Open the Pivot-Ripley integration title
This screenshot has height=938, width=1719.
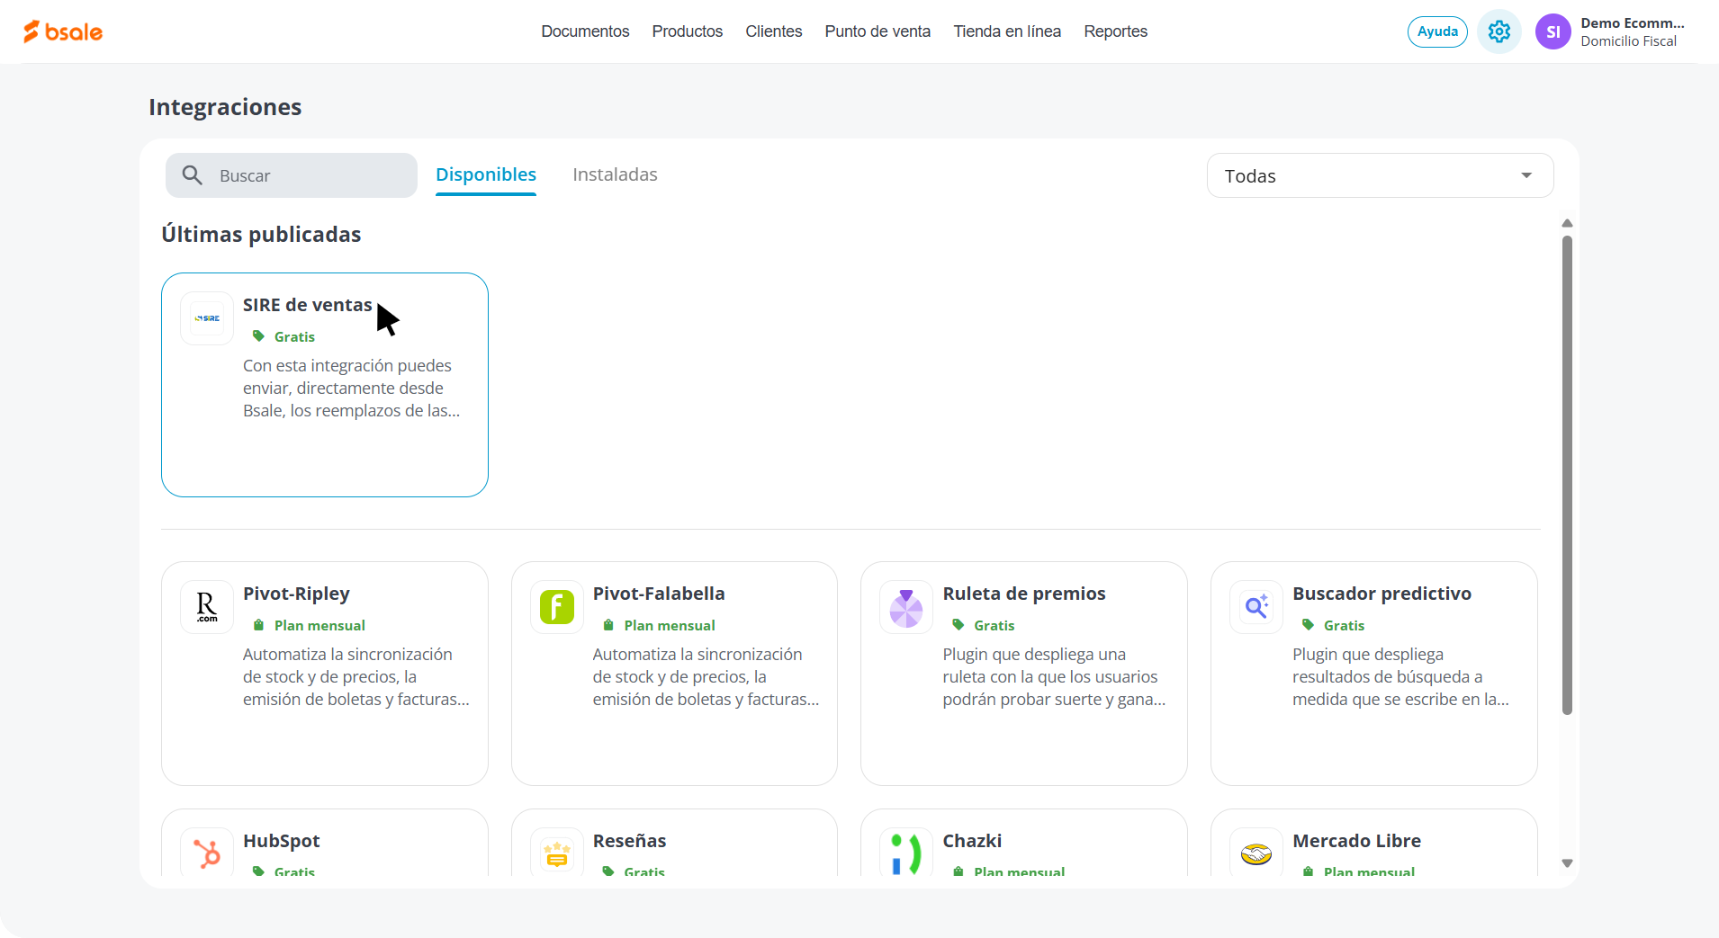(296, 594)
